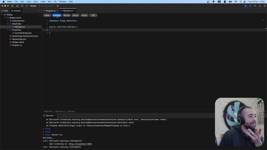Toggle the right panel layout icon
Viewport: 267px width, 150px height.
(x=22, y=6)
